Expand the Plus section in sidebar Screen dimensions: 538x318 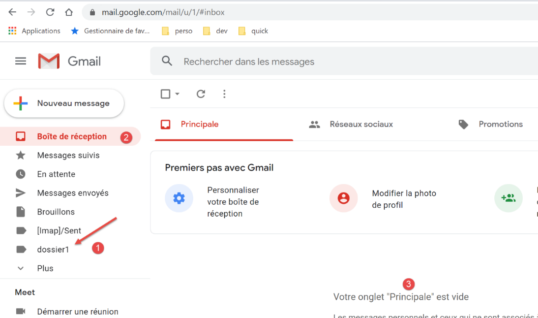coord(45,268)
